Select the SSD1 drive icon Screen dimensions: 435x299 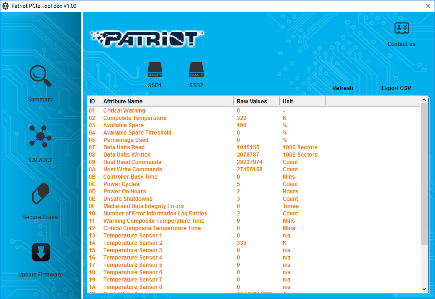155,69
